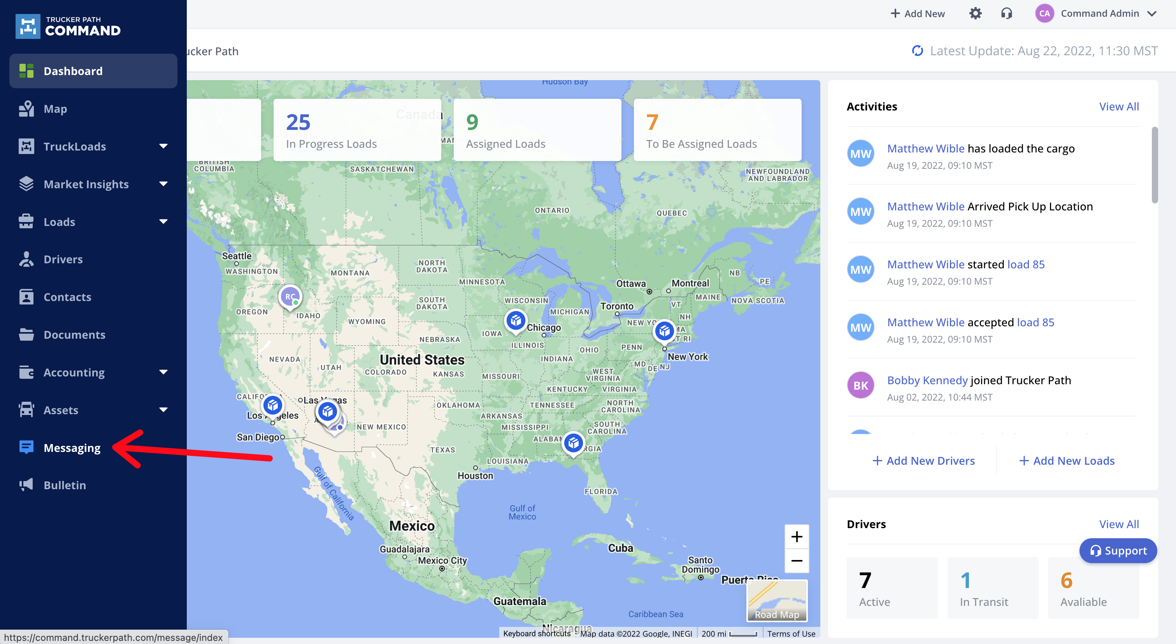Expand the Market Insights submenu arrow
Image resolution: width=1176 pixels, height=644 pixels.
[x=163, y=184]
